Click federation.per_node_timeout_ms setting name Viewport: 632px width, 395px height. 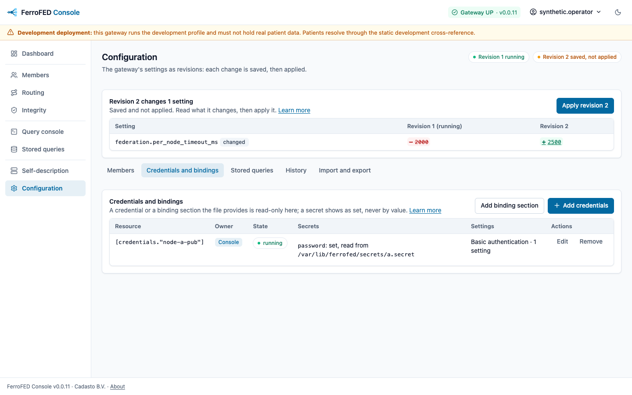pos(166,142)
